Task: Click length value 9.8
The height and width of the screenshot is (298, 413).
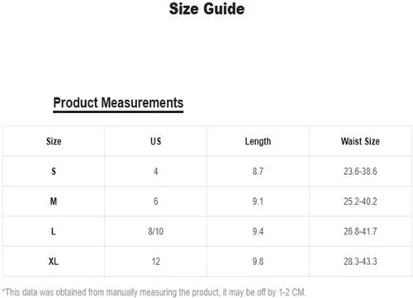Action: (258, 261)
